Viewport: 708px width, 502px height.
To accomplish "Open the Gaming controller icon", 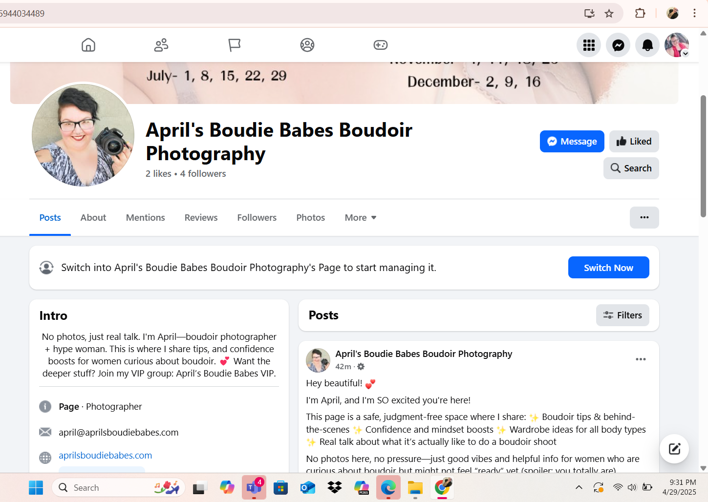I will coord(381,45).
